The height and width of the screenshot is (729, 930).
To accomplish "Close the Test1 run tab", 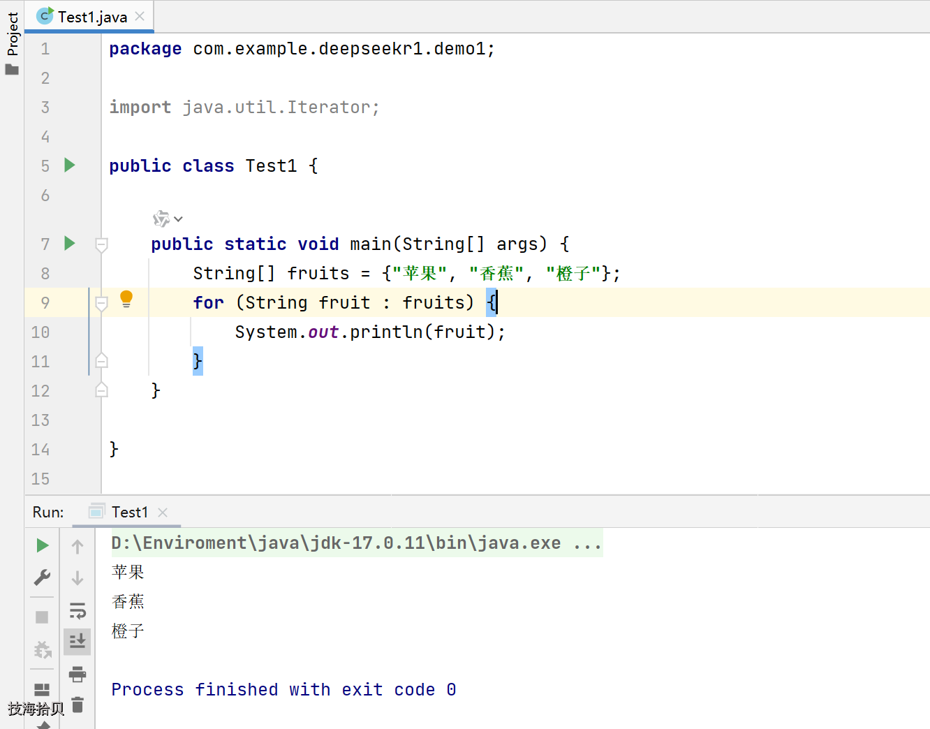I will click(163, 513).
